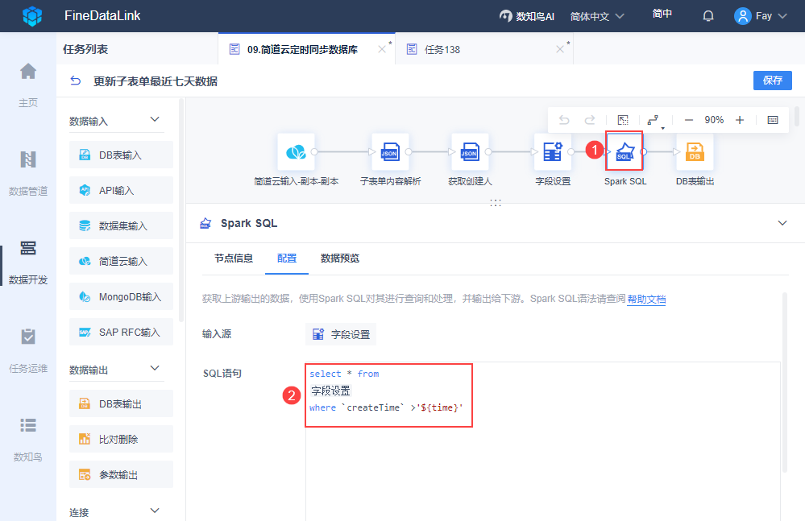This screenshot has width=805, height=521.
Task: Click the operator list scrollbar
Action: (181, 210)
